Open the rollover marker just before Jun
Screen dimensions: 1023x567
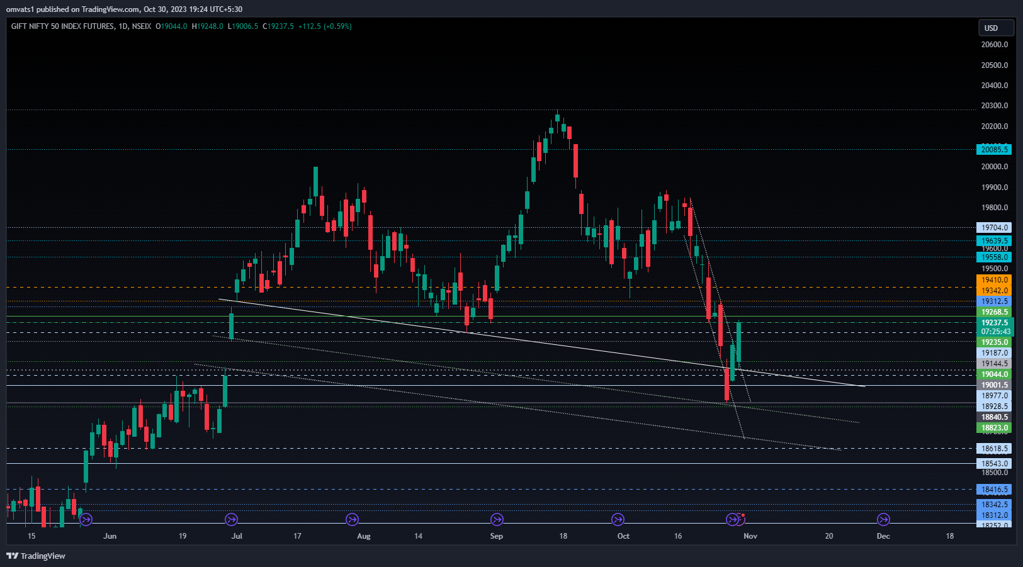[x=86, y=519]
